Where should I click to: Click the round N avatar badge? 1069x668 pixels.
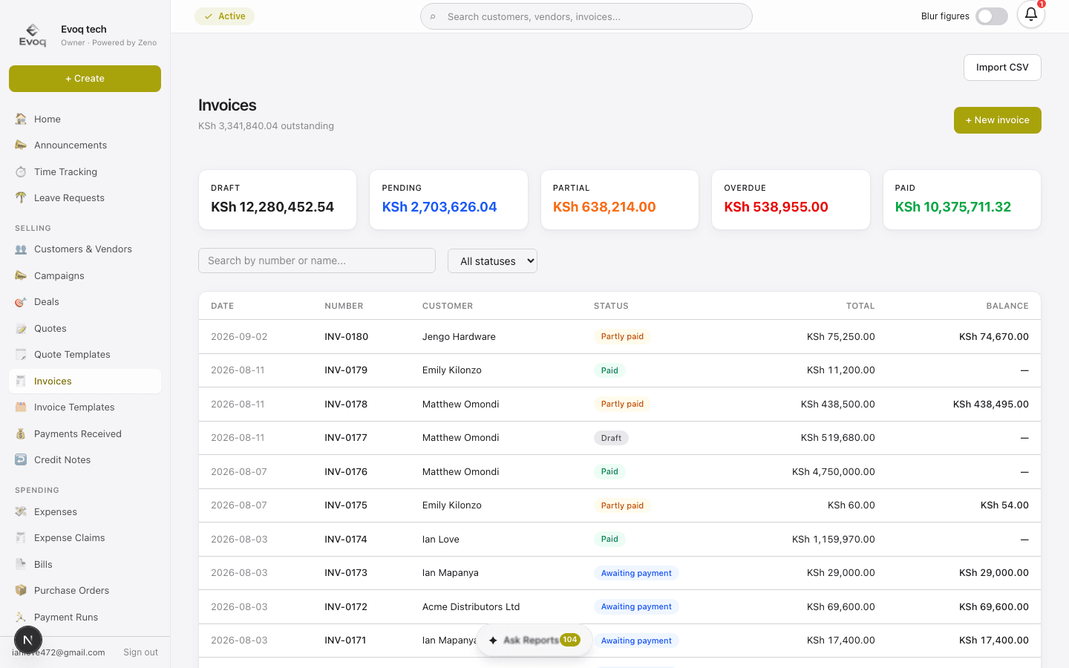[x=28, y=640]
